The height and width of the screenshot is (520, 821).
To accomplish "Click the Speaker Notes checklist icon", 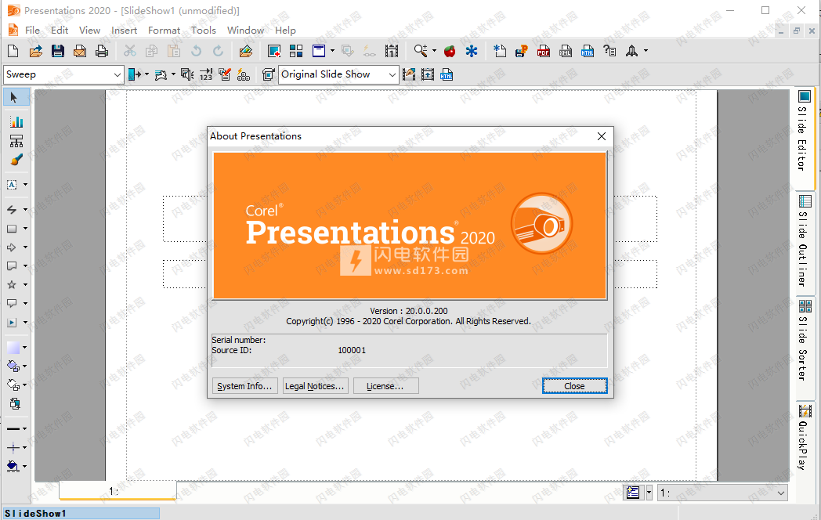I will pyautogui.click(x=225, y=74).
